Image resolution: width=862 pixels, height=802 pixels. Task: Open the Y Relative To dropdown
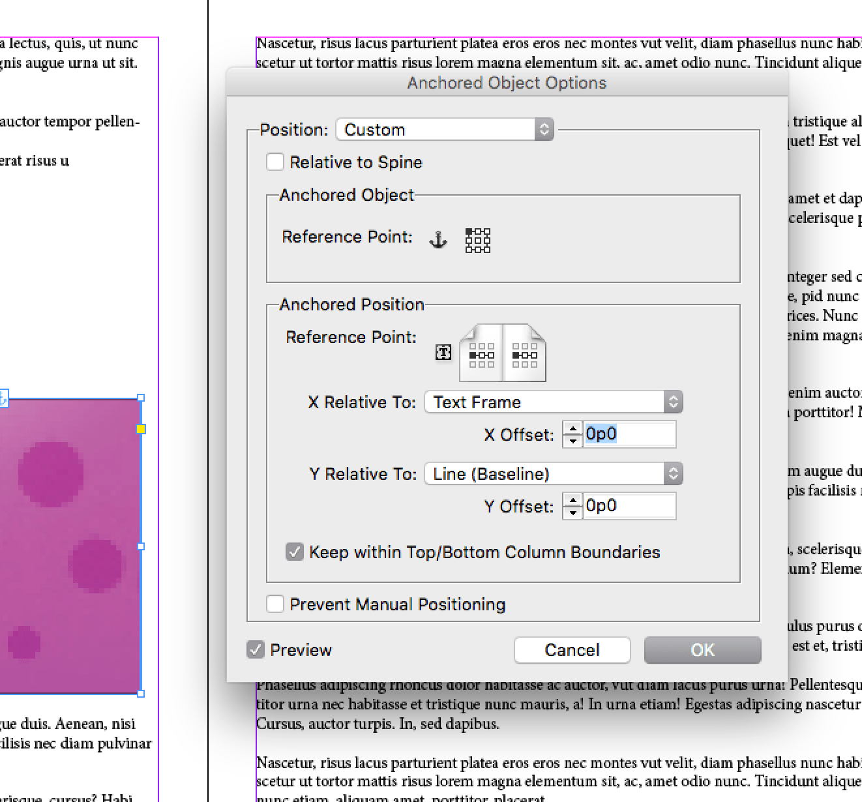tap(553, 473)
